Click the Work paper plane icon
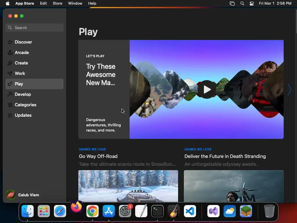 (x=10, y=73)
